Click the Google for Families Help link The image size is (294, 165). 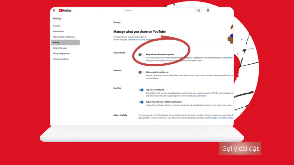222,118
